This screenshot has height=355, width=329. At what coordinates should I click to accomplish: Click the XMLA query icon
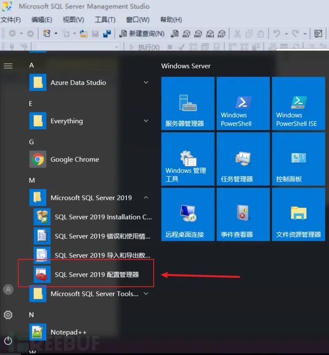pyautogui.click(x=210, y=33)
